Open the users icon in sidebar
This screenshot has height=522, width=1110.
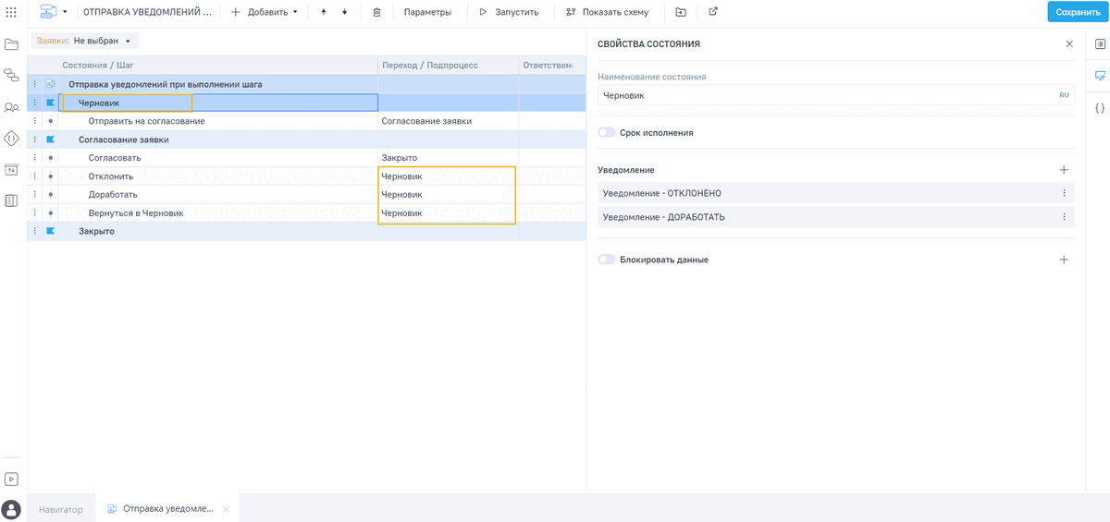[x=12, y=107]
